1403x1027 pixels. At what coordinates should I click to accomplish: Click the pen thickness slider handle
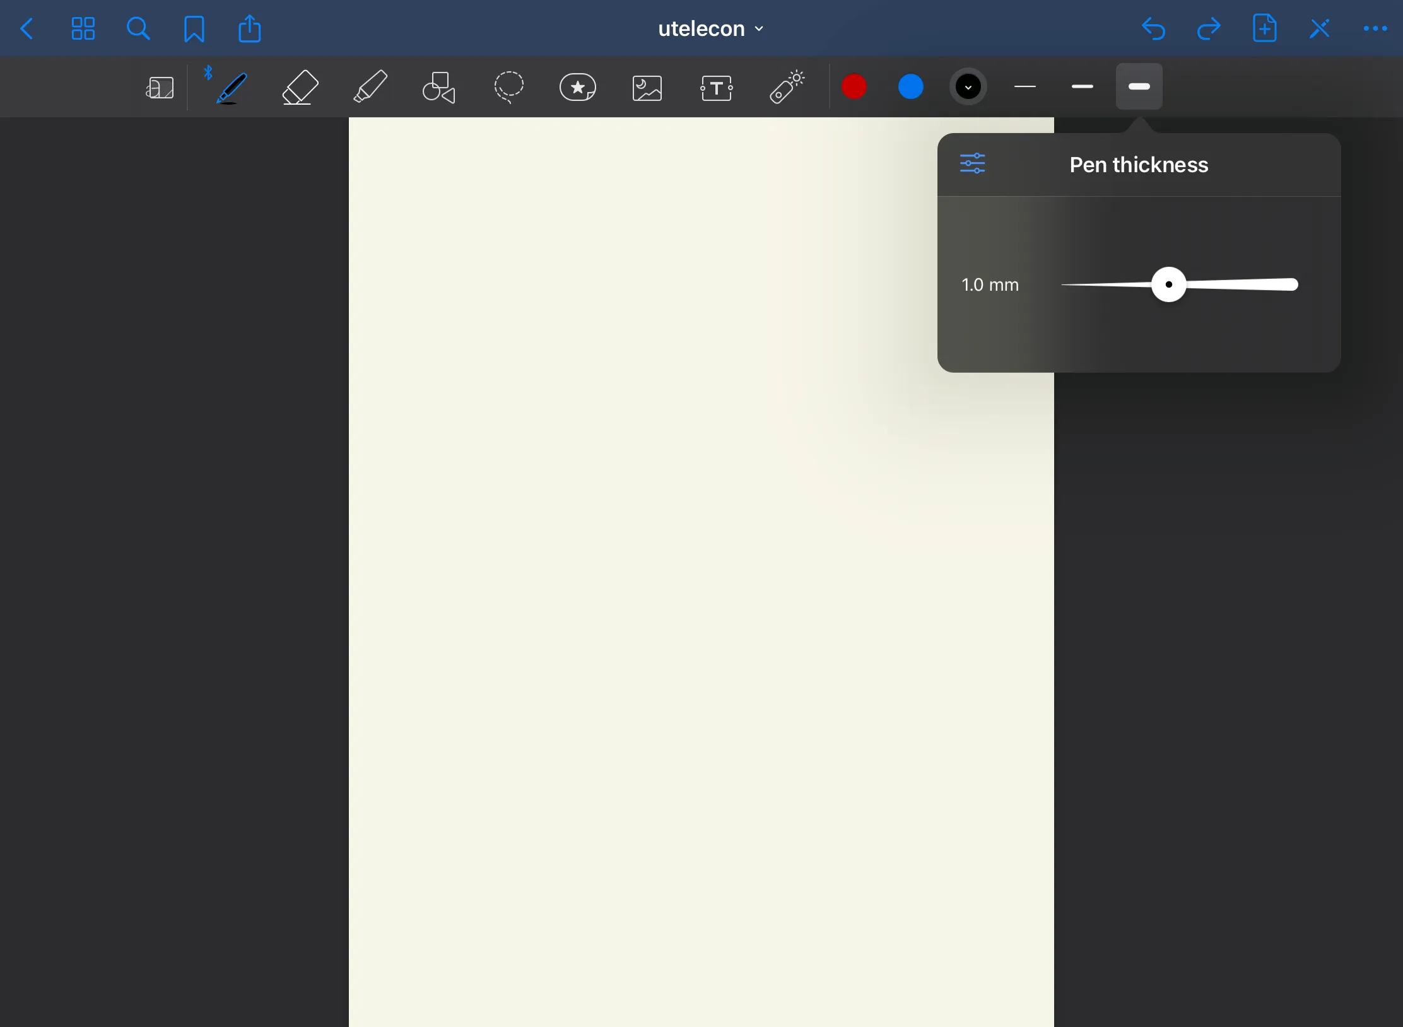point(1168,285)
